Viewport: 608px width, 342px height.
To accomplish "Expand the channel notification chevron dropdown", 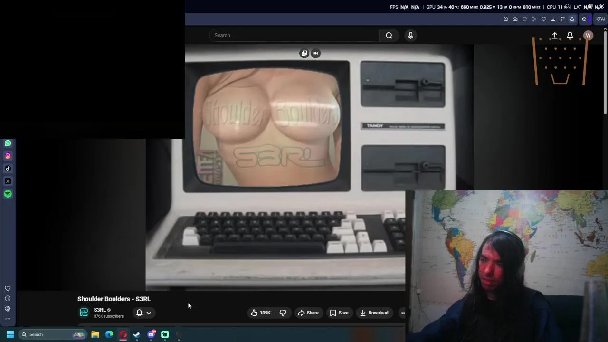I will pos(149,313).
